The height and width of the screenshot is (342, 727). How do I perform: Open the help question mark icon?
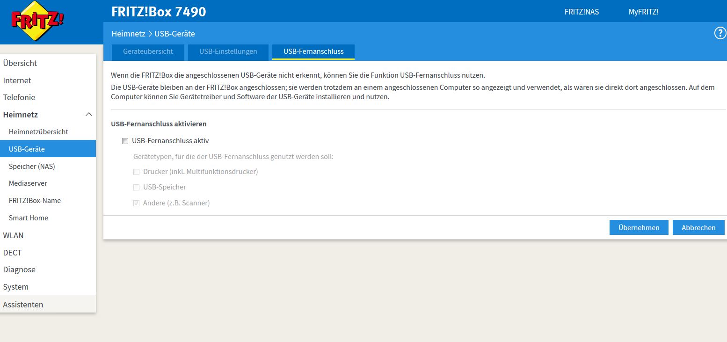click(720, 33)
